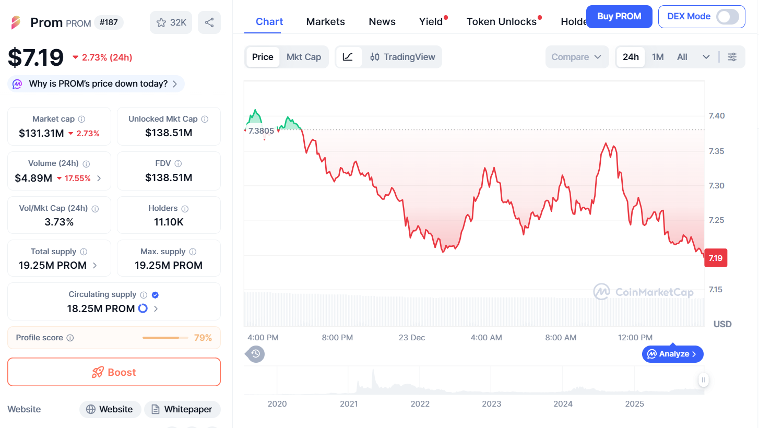This screenshot has height=428, width=759.
Task: Switch chart to Mkt Cap view
Action: coord(304,57)
